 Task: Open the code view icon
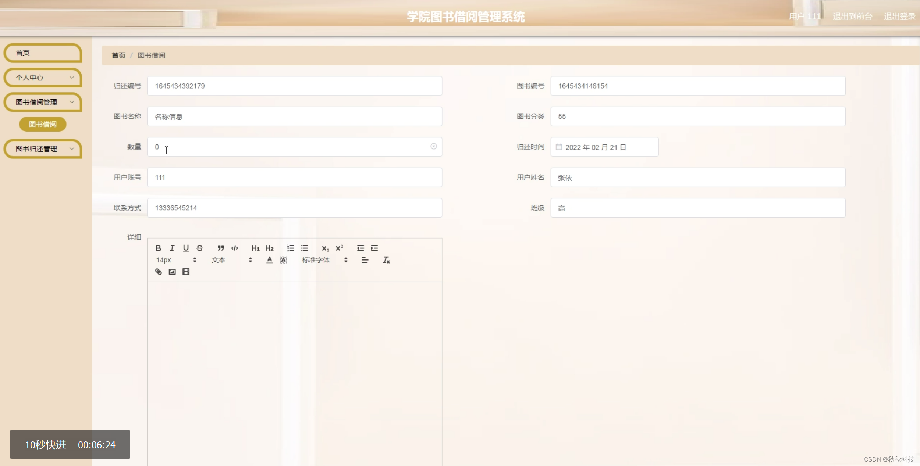(235, 248)
